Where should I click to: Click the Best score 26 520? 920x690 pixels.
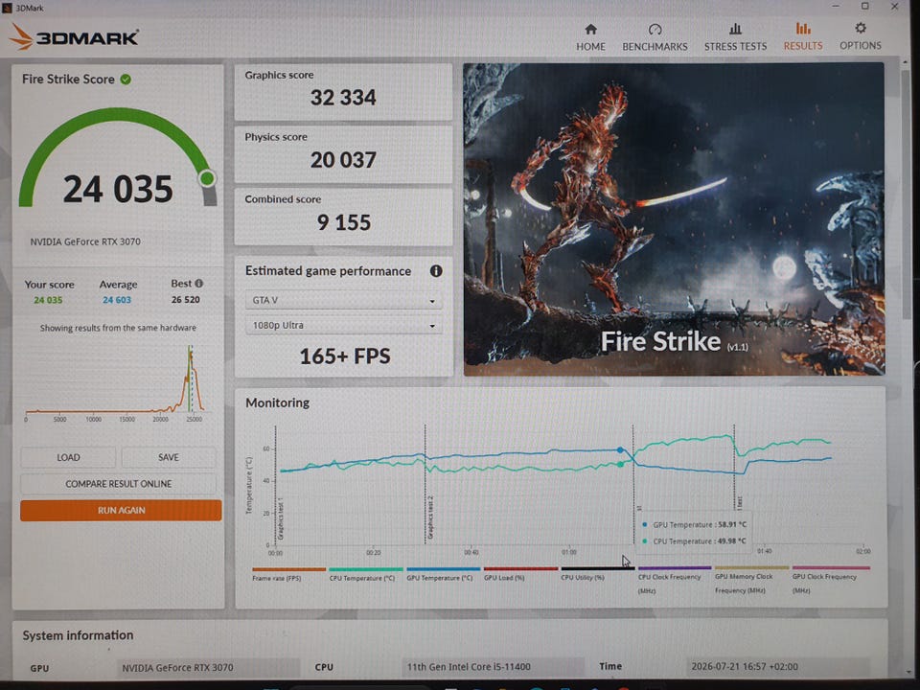[185, 299]
